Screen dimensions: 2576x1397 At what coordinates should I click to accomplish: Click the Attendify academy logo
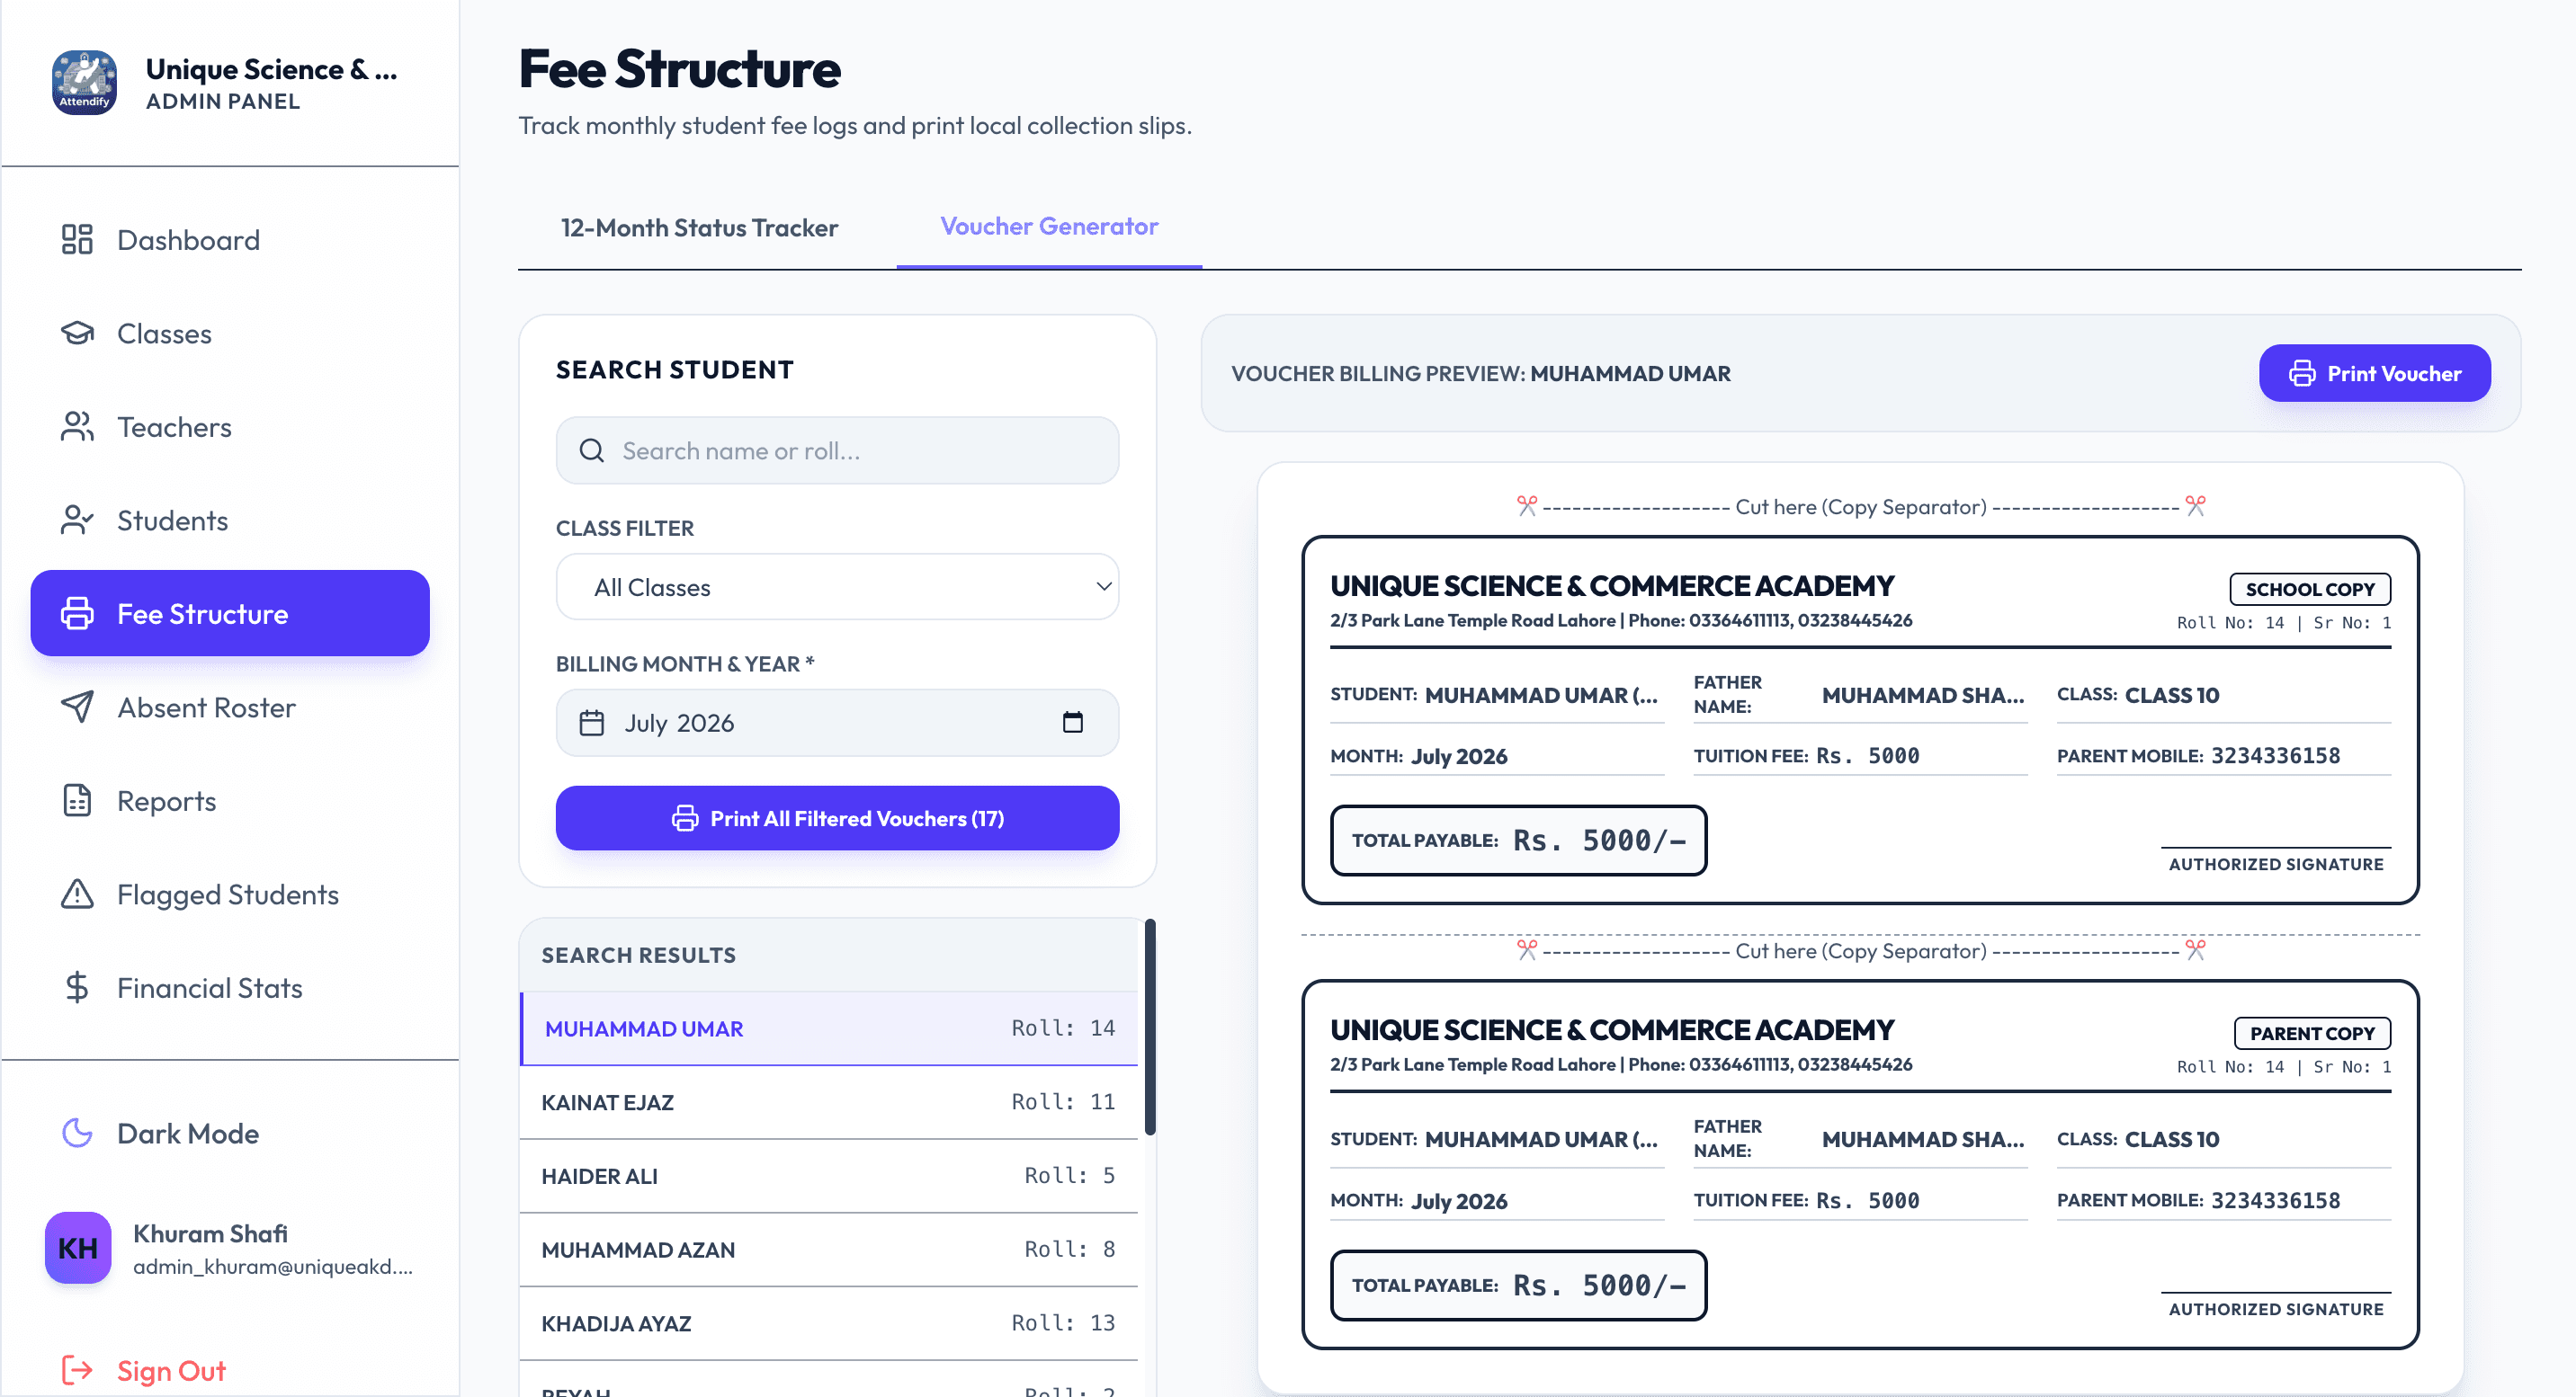pyautogui.click(x=84, y=83)
